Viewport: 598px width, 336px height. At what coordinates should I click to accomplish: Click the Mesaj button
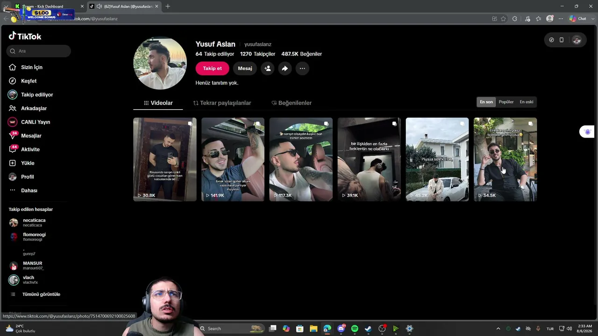coord(245,68)
